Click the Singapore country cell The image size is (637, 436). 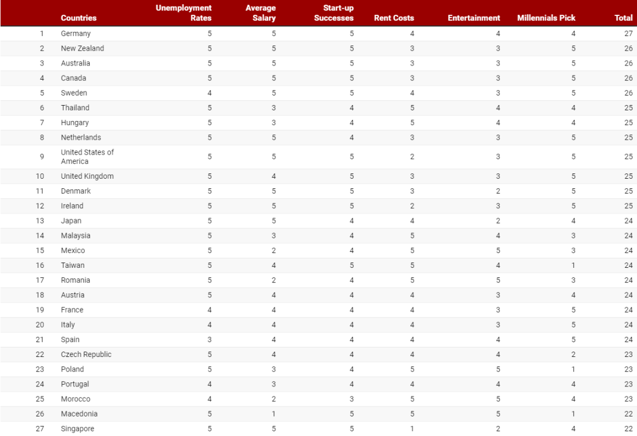pyautogui.click(x=78, y=429)
